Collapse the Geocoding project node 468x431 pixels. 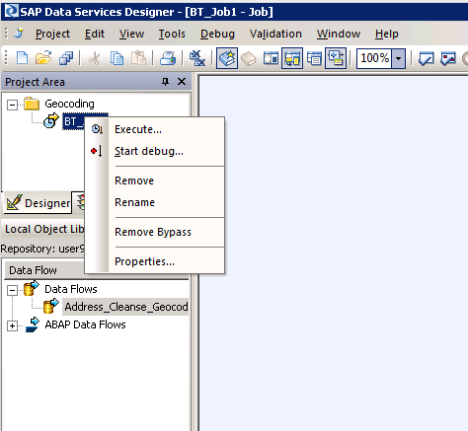tap(12, 106)
